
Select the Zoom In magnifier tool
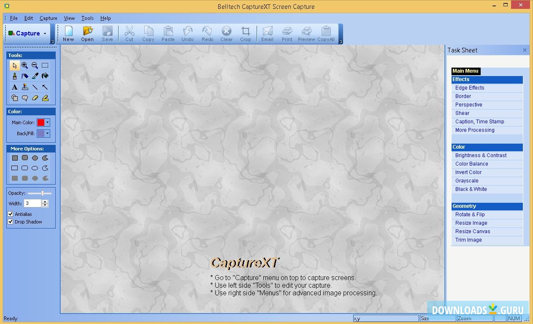coord(25,65)
